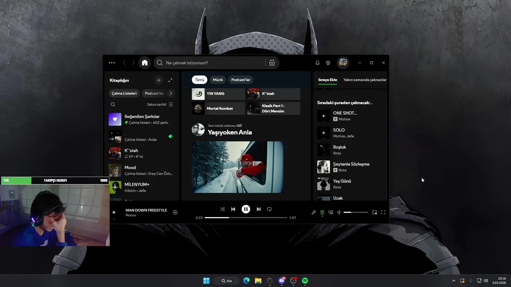Open Motive artist link in now playing
Image resolution: width=511 pixels, height=287 pixels.
point(131,215)
